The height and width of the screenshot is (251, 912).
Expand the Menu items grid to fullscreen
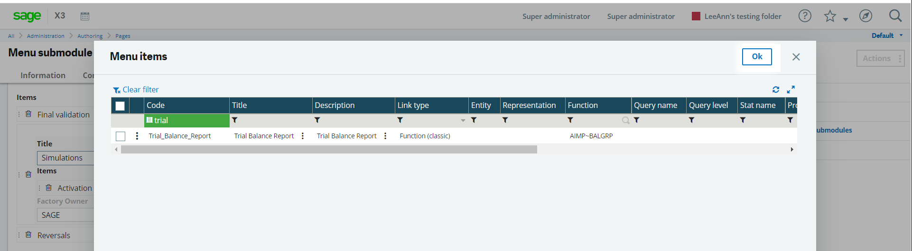pyautogui.click(x=791, y=90)
